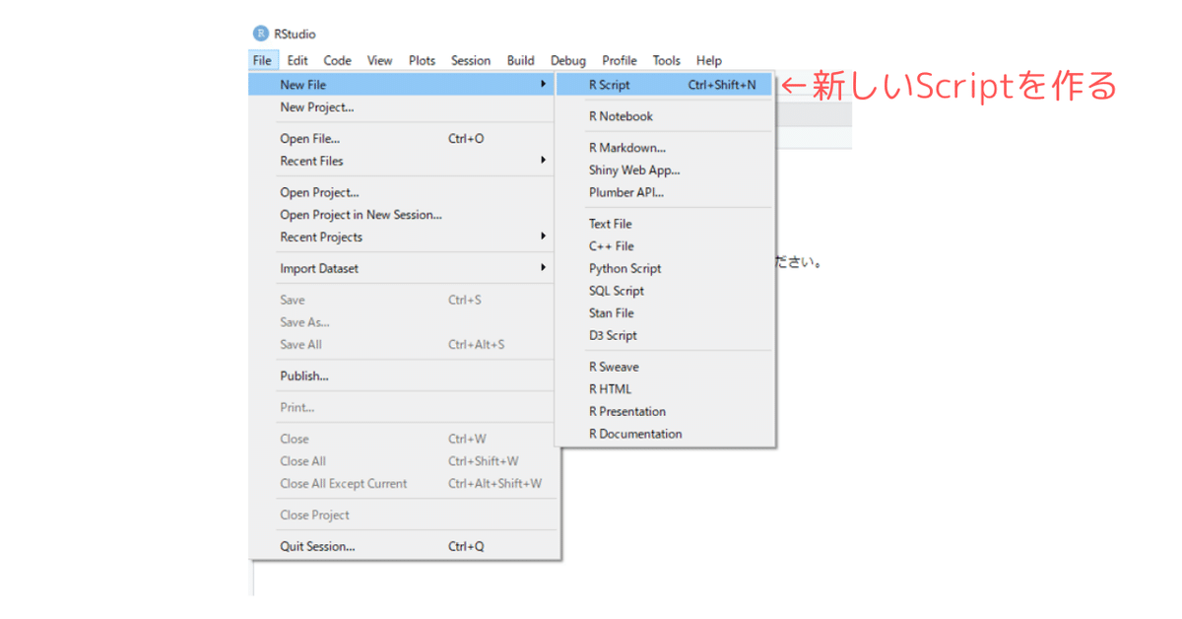Open the Profile menu
The width and height of the screenshot is (1182, 619).
click(x=620, y=60)
